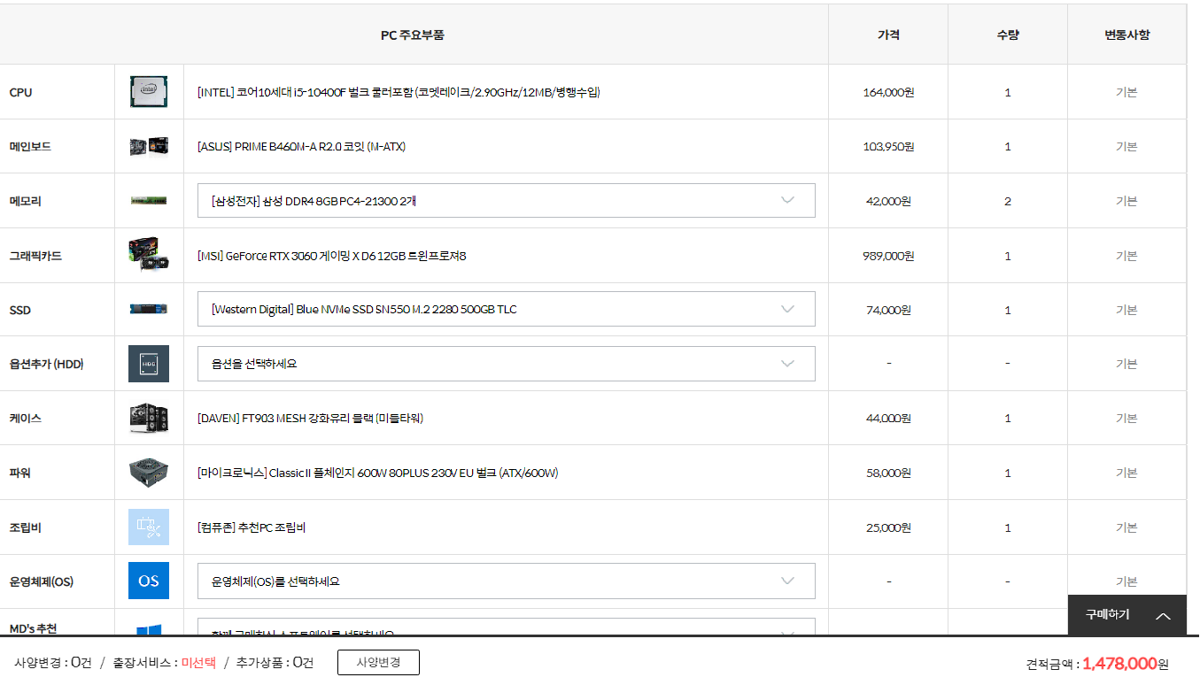This screenshot has height=685, width=1200.
Task: Open the Samsung DDR4 memory dropdown
Action: click(x=506, y=201)
